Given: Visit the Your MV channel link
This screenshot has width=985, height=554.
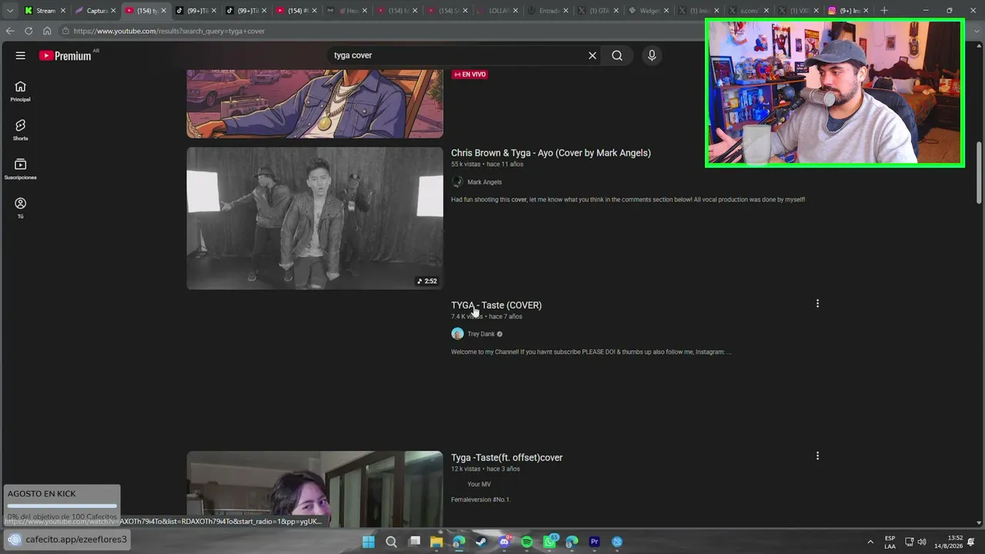Looking at the screenshot, I should coord(479,484).
